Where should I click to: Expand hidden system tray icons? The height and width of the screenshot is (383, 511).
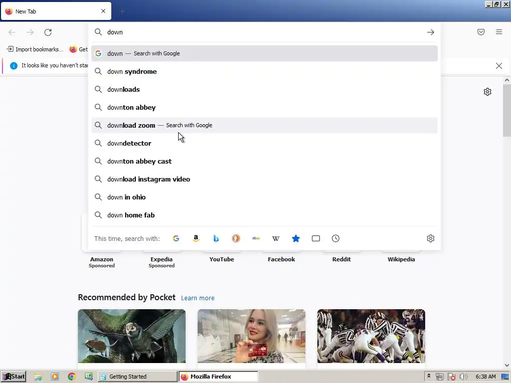429,376
